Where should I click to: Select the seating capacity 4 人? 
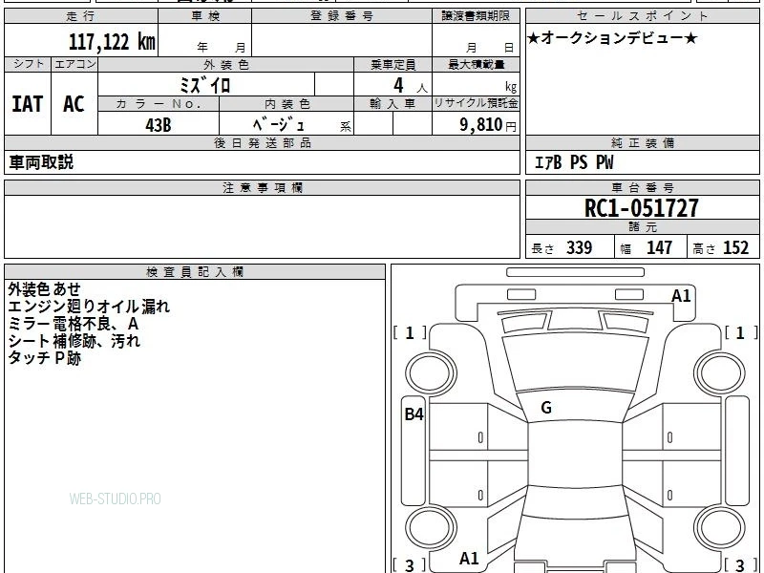coord(410,86)
